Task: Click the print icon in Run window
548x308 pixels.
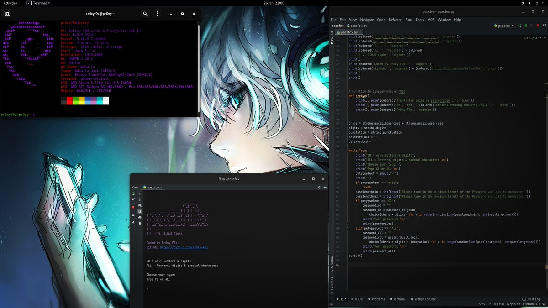Action: coord(140,218)
